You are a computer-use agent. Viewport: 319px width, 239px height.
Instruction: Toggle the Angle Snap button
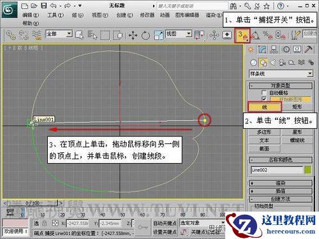point(255,35)
